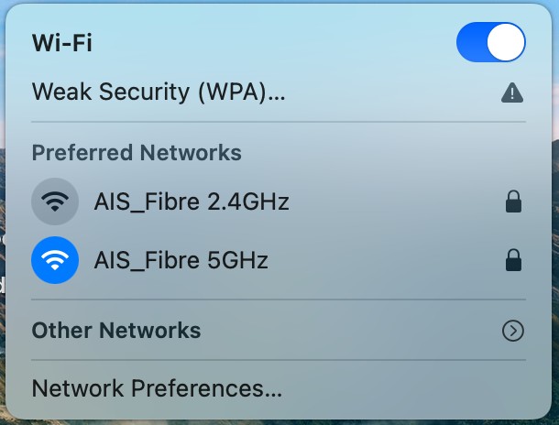Click the blue track of the Wi-Fi switch
Image resolution: width=559 pixels, height=425 pixels.
470,42
